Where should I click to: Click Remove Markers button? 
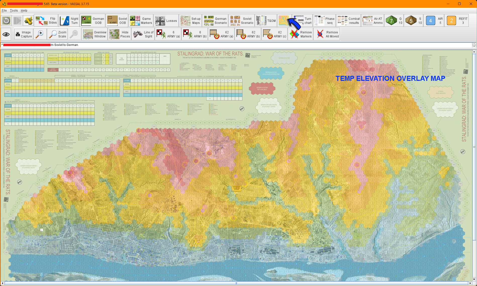point(301,34)
